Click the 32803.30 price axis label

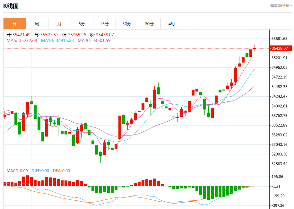pos(280,154)
